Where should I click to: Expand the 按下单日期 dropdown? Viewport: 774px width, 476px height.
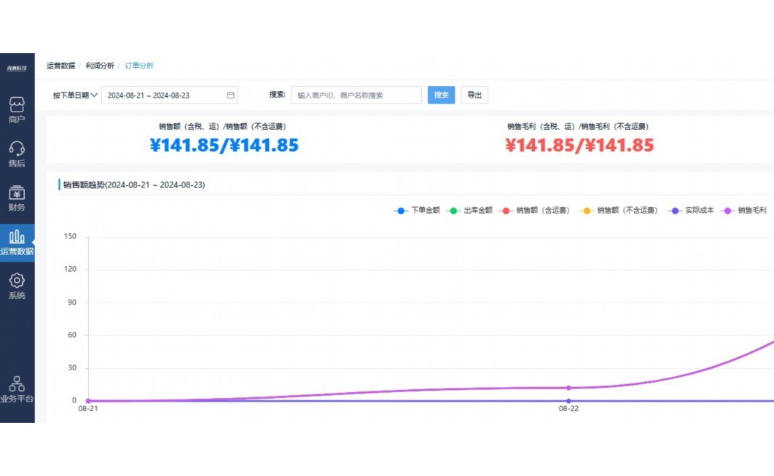[x=75, y=95]
